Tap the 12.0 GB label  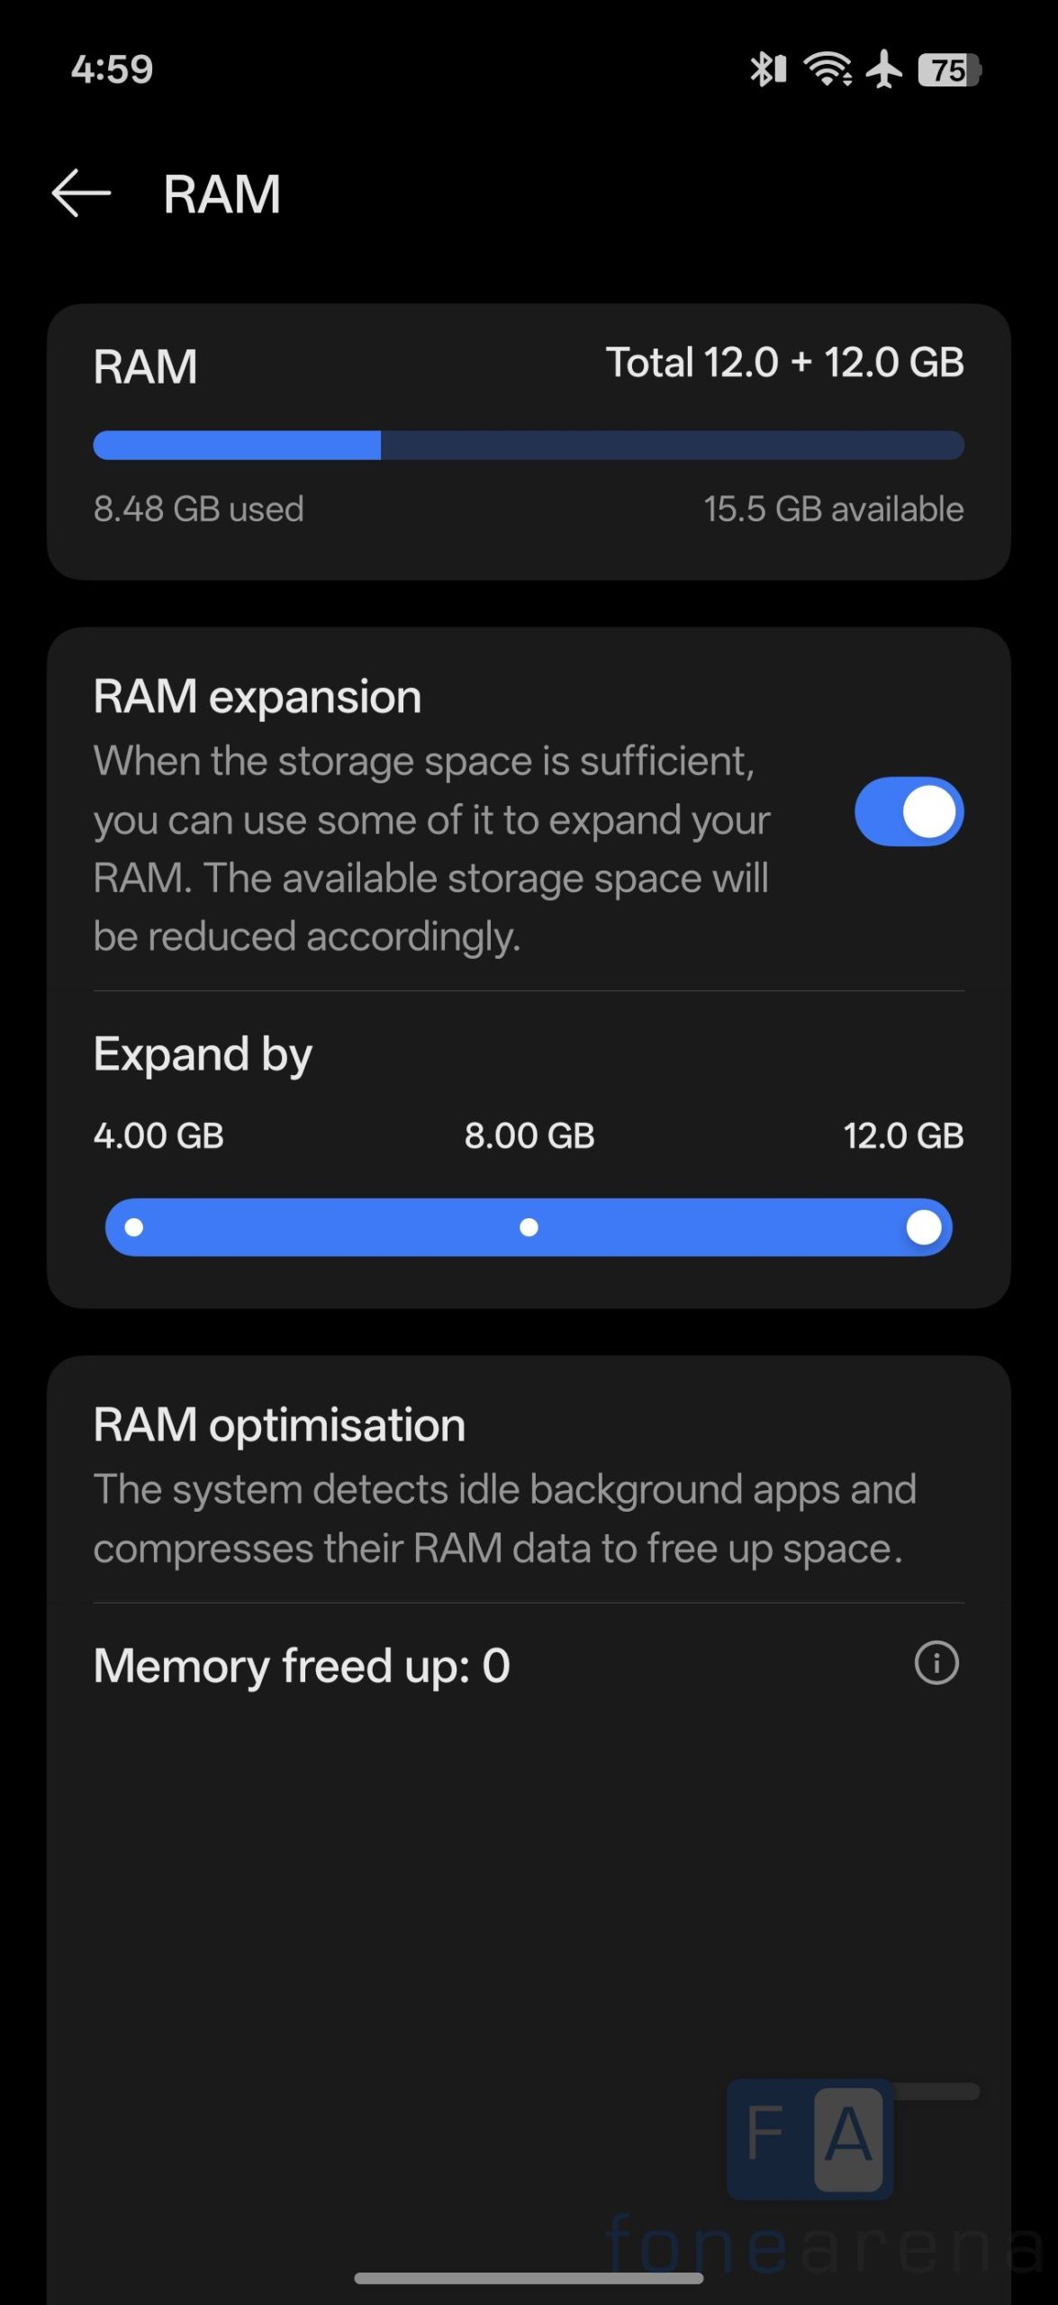pos(903,1136)
